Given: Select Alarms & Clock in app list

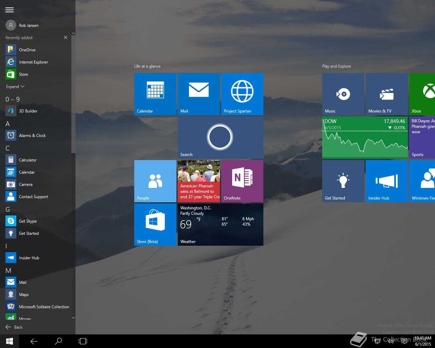Looking at the screenshot, I should click(x=32, y=136).
